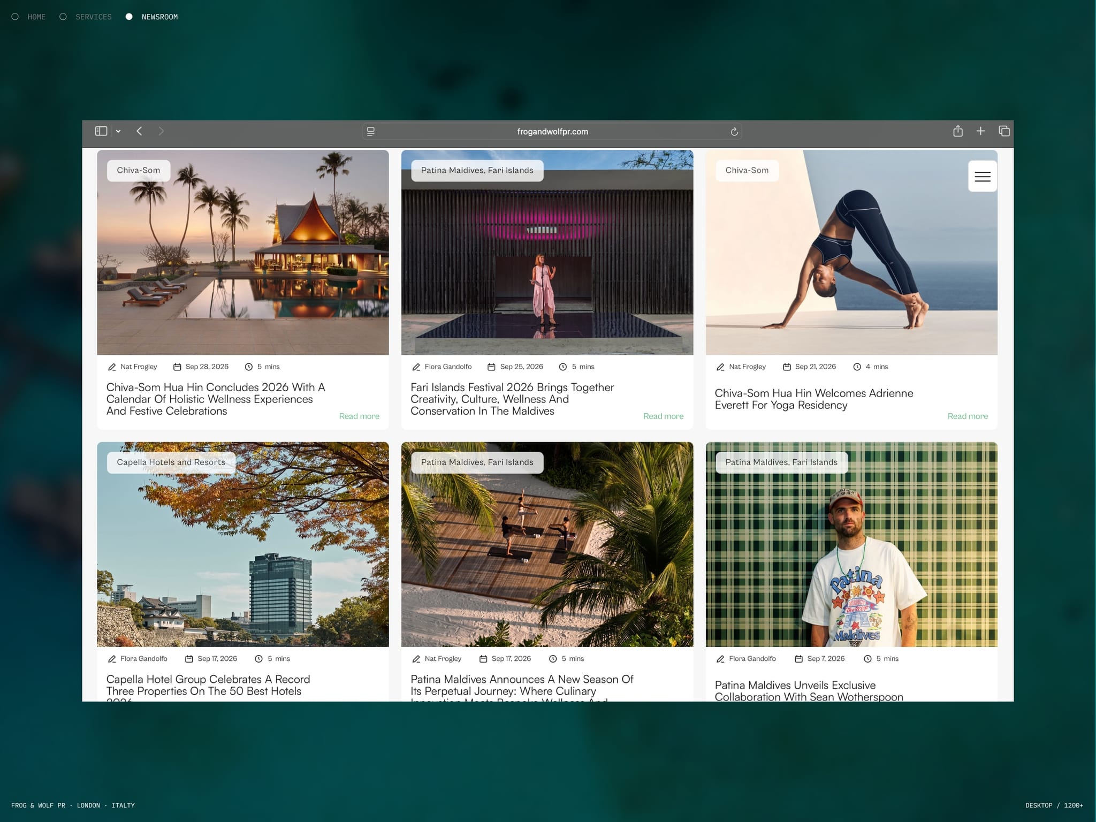Click the calendar icon beside Sep 7, 2026
The height and width of the screenshot is (822, 1096).
[x=798, y=659]
